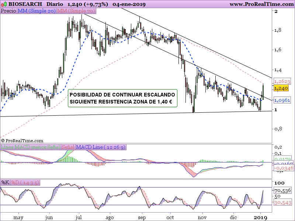Click the 1,4 price axis label
The width and height of the screenshot is (295, 221).
tap(278, 70)
